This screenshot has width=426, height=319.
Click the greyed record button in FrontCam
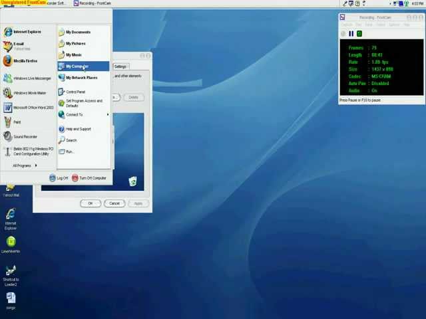click(343, 34)
